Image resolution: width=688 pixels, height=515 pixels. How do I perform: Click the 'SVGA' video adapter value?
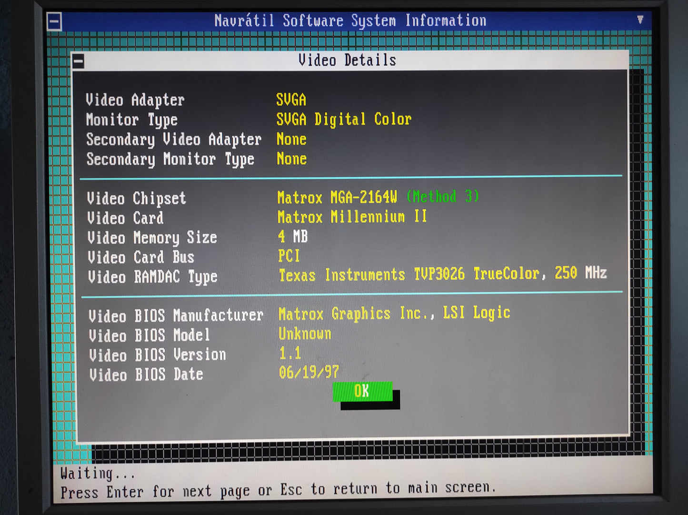291,100
